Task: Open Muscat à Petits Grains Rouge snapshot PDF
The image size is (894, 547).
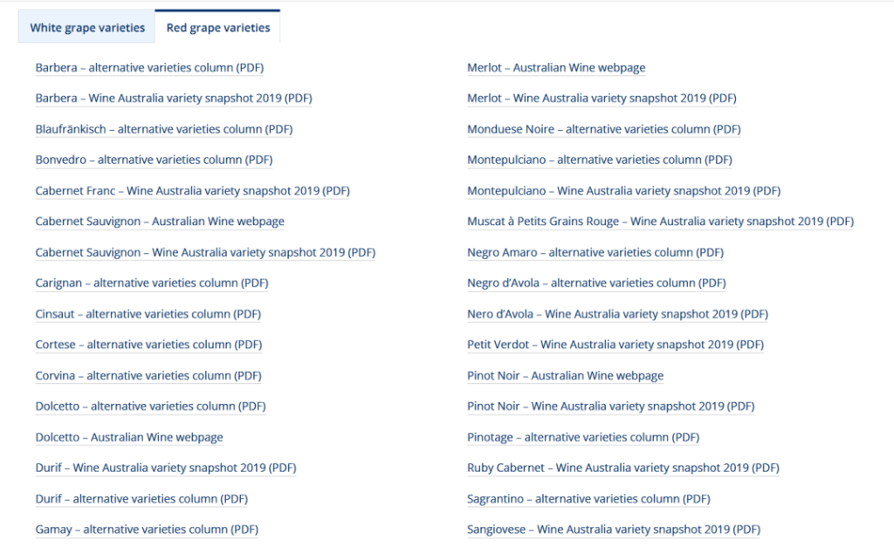Action: pyautogui.click(x=660, y=222)
